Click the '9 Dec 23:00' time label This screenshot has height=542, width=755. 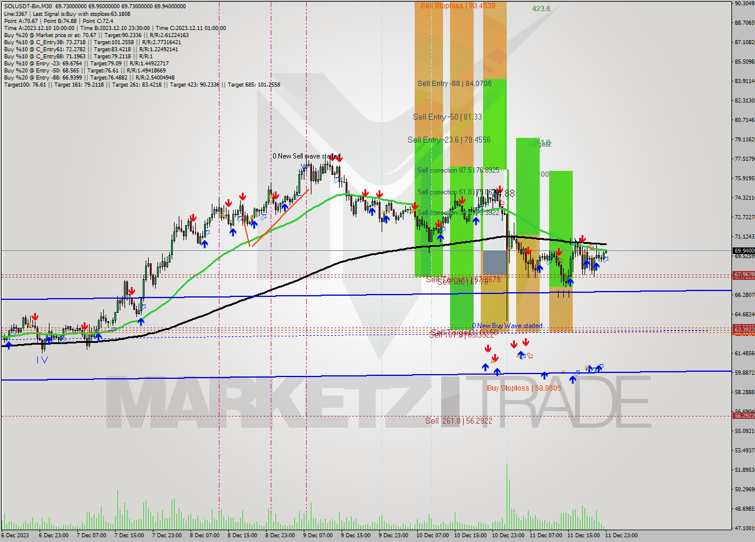pos(393,536)
